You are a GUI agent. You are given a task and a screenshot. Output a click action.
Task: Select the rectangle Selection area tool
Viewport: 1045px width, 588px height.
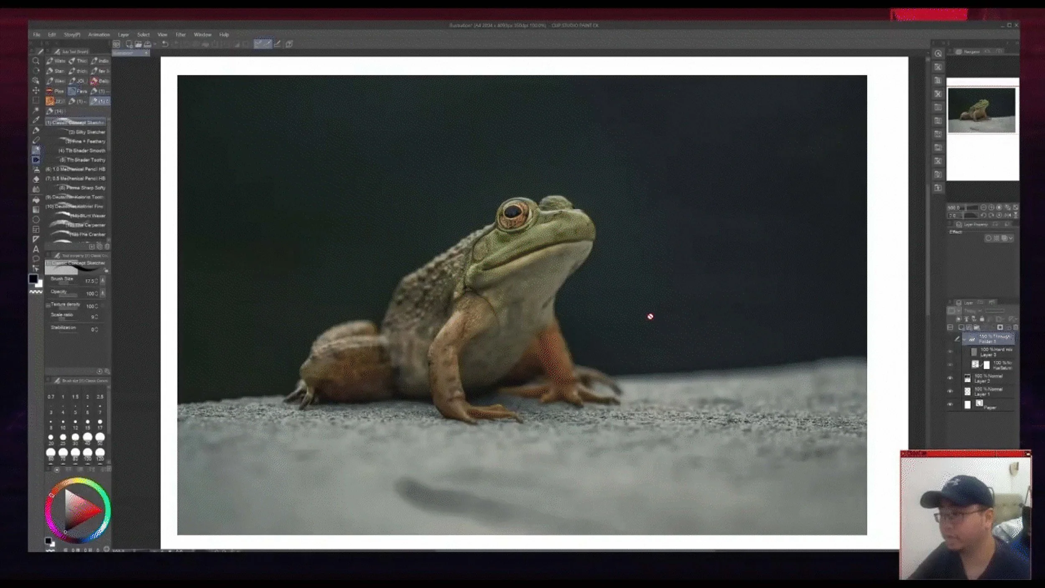[36, 100]
